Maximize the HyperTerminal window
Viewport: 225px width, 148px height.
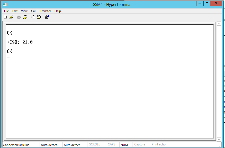pyautogui.click(x=207, y=4)
